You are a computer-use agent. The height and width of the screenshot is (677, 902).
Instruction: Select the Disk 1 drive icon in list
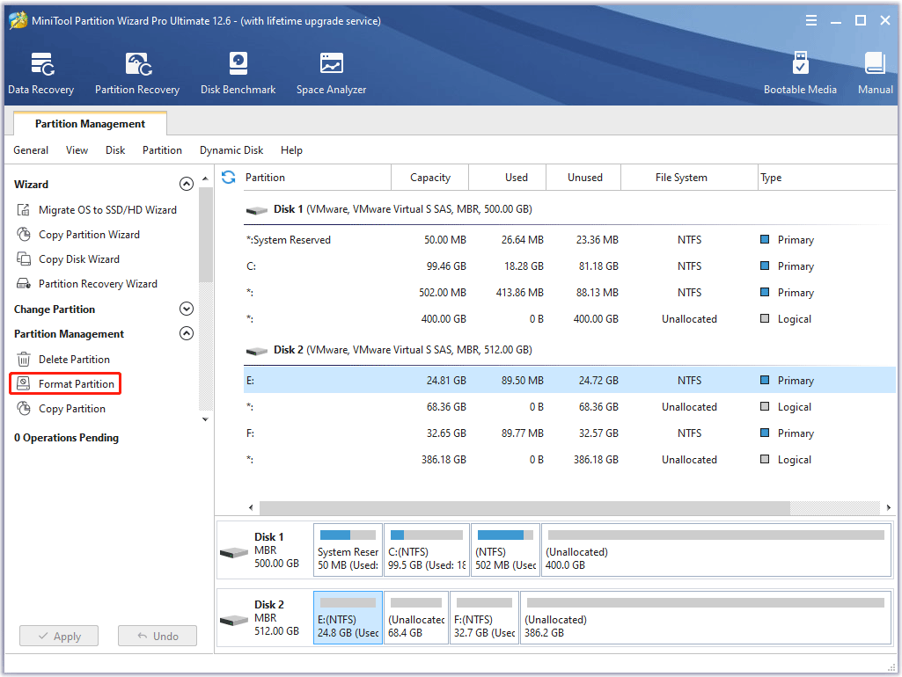(257, 210)
